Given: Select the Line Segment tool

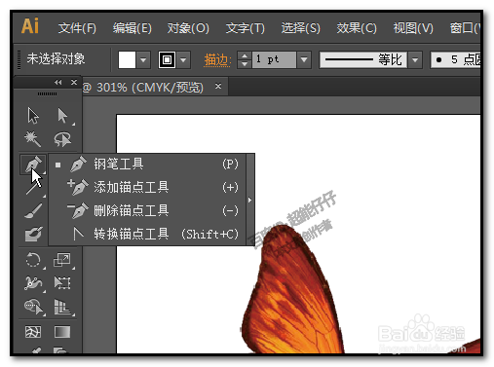Looking at the screenshot, I should click(x=33, y=188).
